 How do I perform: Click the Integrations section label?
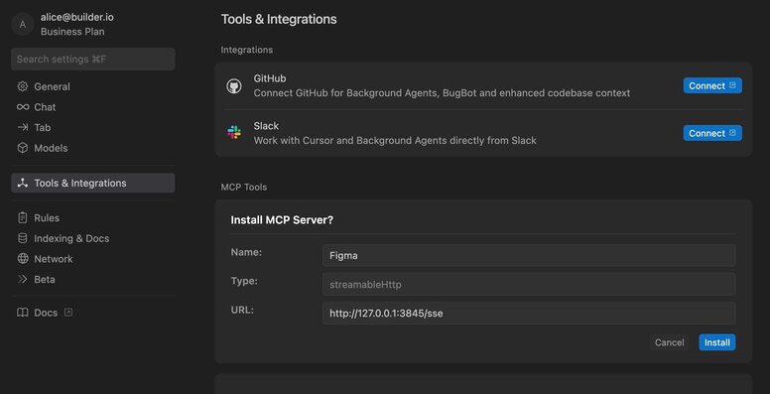(246, 50)
